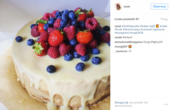Visit _kamil.em profile from comment
The image size is (171, 110).
coord(121,51)
